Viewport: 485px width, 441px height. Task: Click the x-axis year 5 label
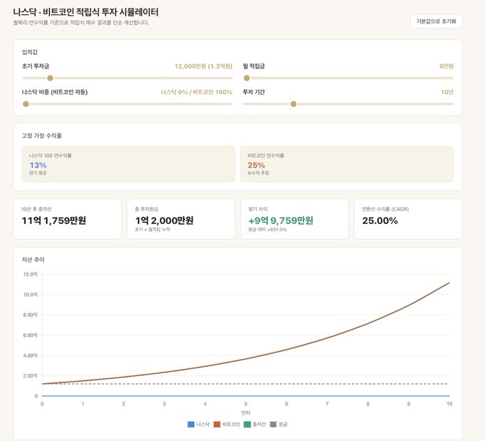[x=245, y=404]
